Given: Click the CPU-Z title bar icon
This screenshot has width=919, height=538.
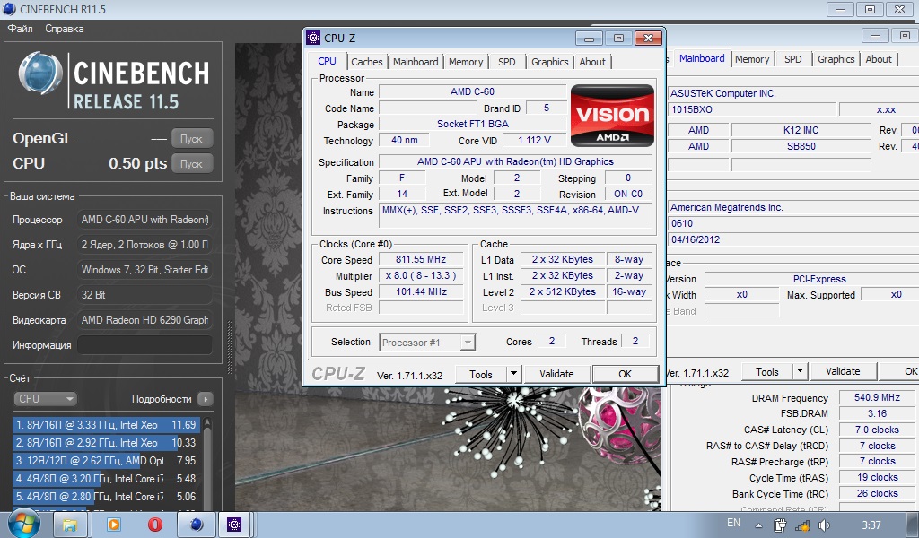Looking at the screenshot, I should (x=313, y=38).
